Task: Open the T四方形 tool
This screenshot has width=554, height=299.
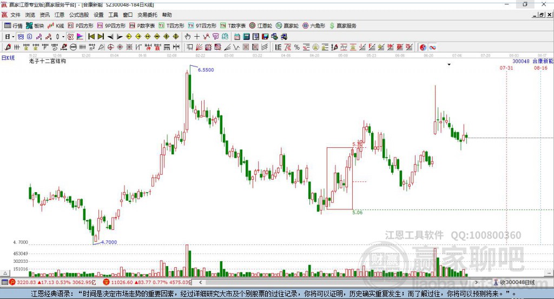Action: (172, 26)
